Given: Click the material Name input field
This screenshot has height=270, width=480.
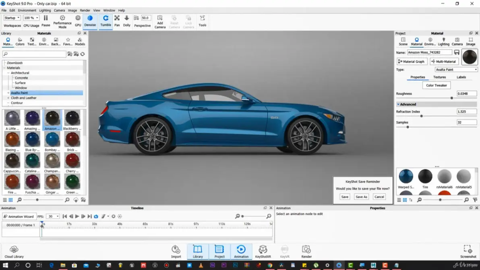Looking at the screenshot, I should click(430, 52).
